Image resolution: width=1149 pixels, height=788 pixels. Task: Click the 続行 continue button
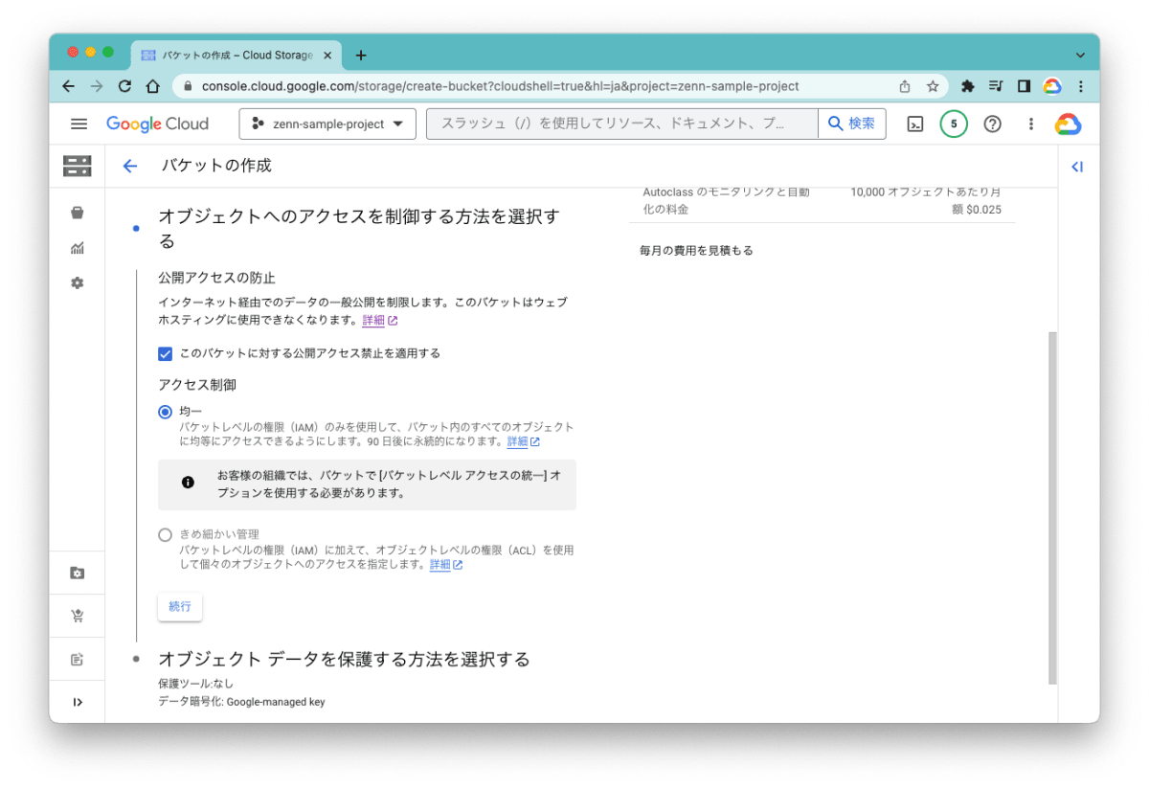point(180,606)
